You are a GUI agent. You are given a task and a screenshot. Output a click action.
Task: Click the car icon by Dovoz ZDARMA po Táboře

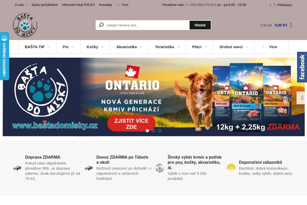pyautogui.click(x=89, y=168)
